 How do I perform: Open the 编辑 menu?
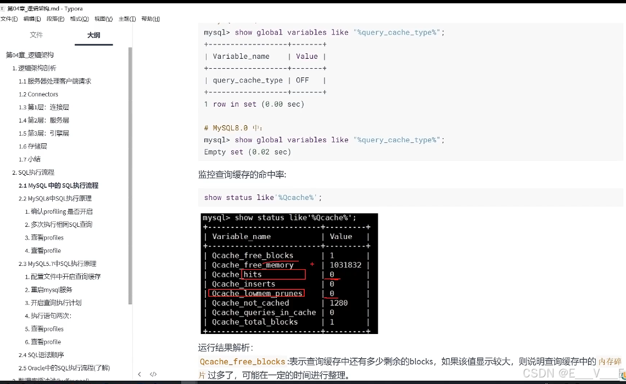32,19
